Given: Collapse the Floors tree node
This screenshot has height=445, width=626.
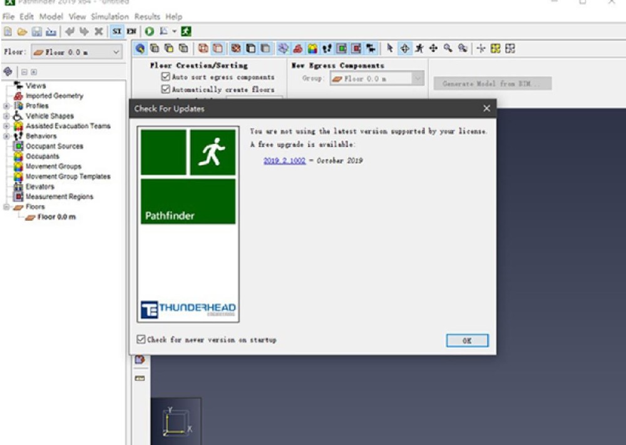Looking at the screenshot, I should [x=6, y=207].
